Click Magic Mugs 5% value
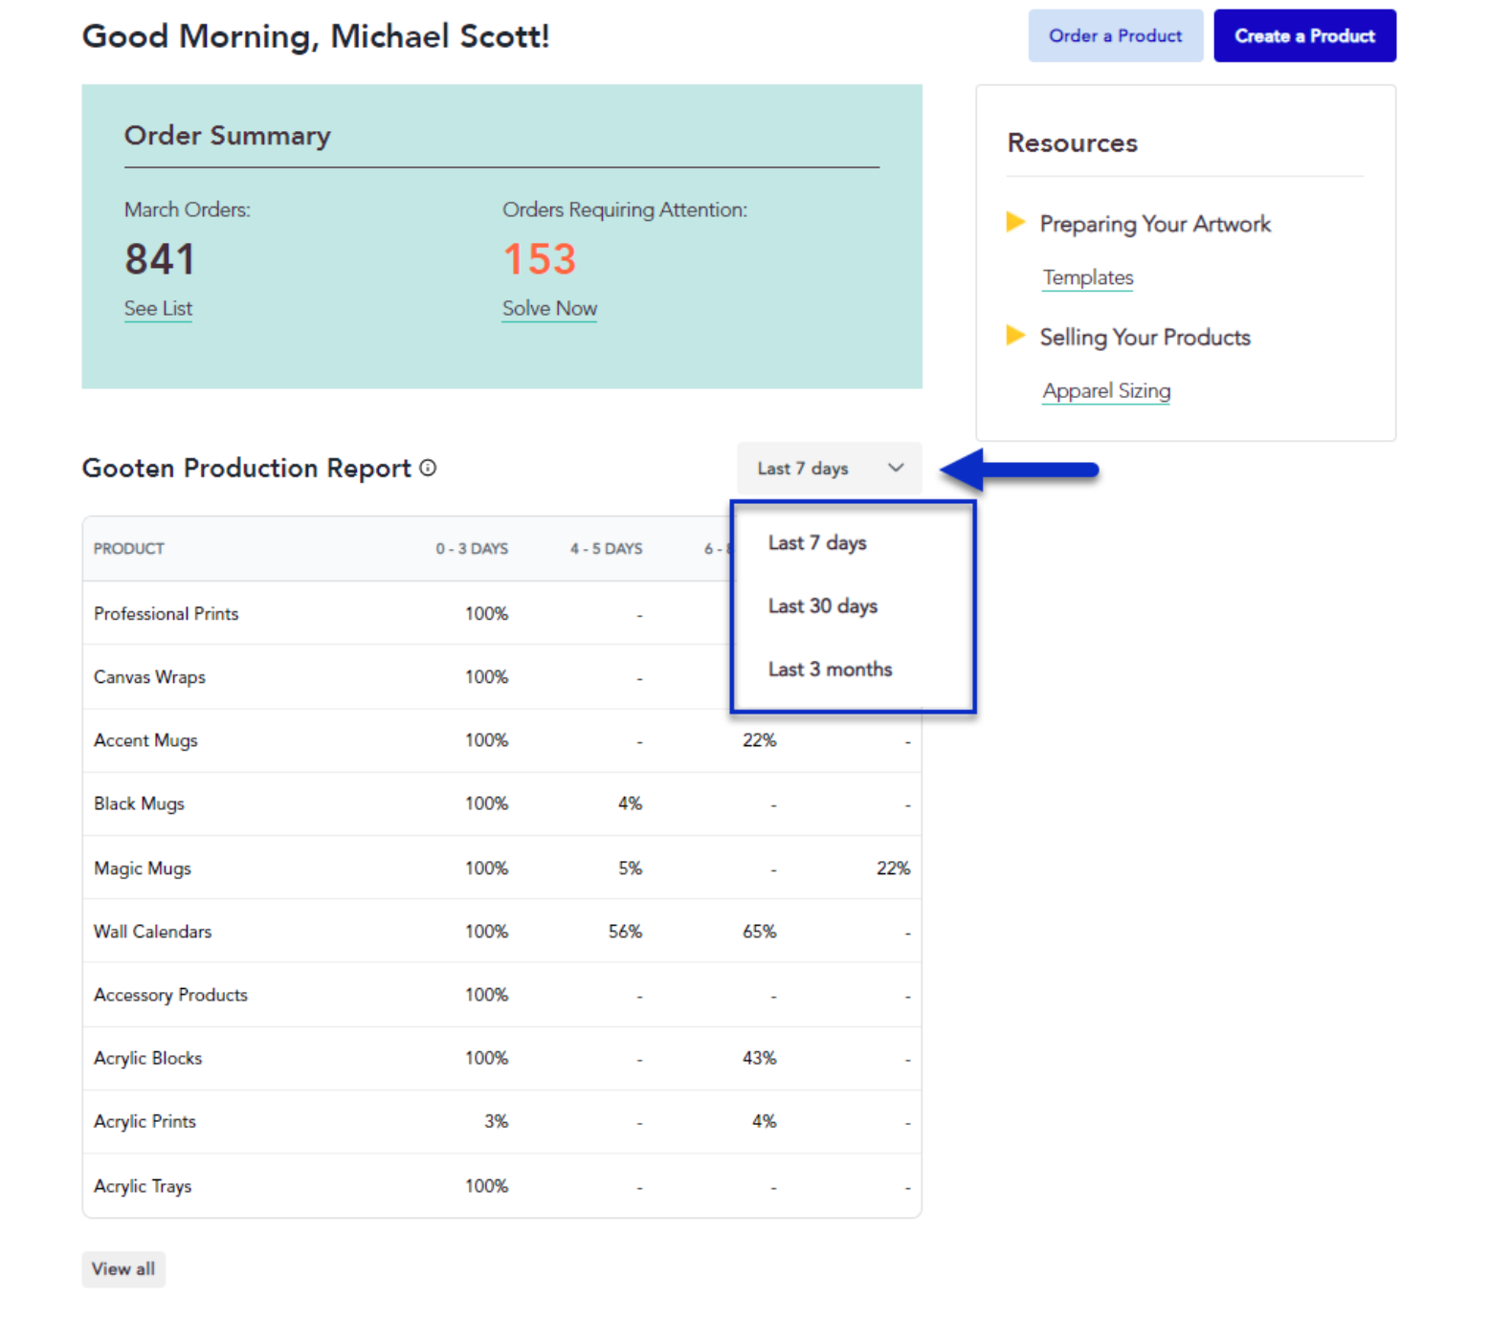 pyautogui.click(x=630, y=868)
